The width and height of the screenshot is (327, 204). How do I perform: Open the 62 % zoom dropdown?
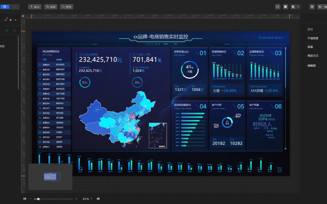pos(87,199)
